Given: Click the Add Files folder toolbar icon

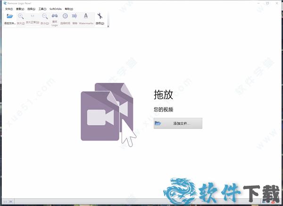Looking at the screenshot, I should tap(10, 16).
